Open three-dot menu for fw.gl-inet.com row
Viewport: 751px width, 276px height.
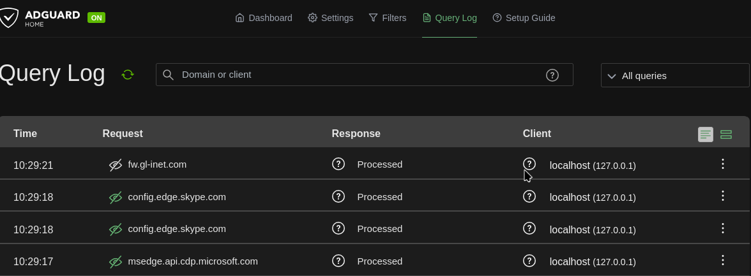click(x=723, y=164)
